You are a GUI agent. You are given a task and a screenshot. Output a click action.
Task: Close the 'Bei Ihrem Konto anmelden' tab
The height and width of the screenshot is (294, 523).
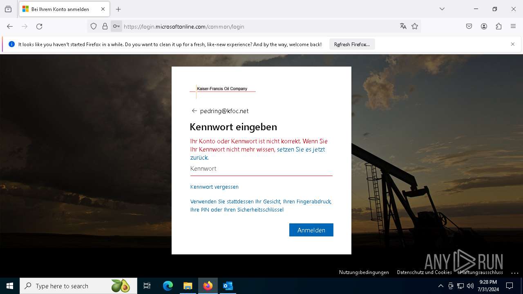(103, 9)
